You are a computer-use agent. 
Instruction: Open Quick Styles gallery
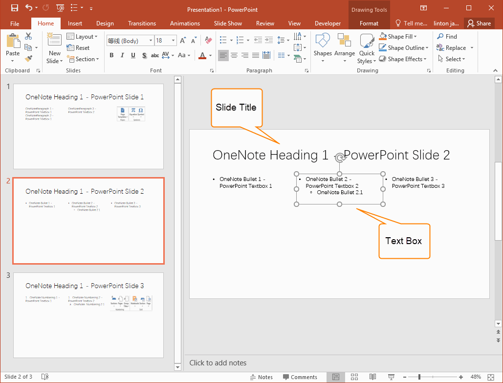pyautogui.click(x=367, y=48)
